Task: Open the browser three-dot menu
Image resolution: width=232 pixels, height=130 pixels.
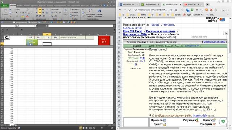Action: (228, 10)
